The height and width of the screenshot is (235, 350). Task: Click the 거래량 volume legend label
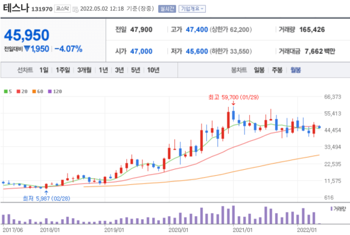point(338,209)
